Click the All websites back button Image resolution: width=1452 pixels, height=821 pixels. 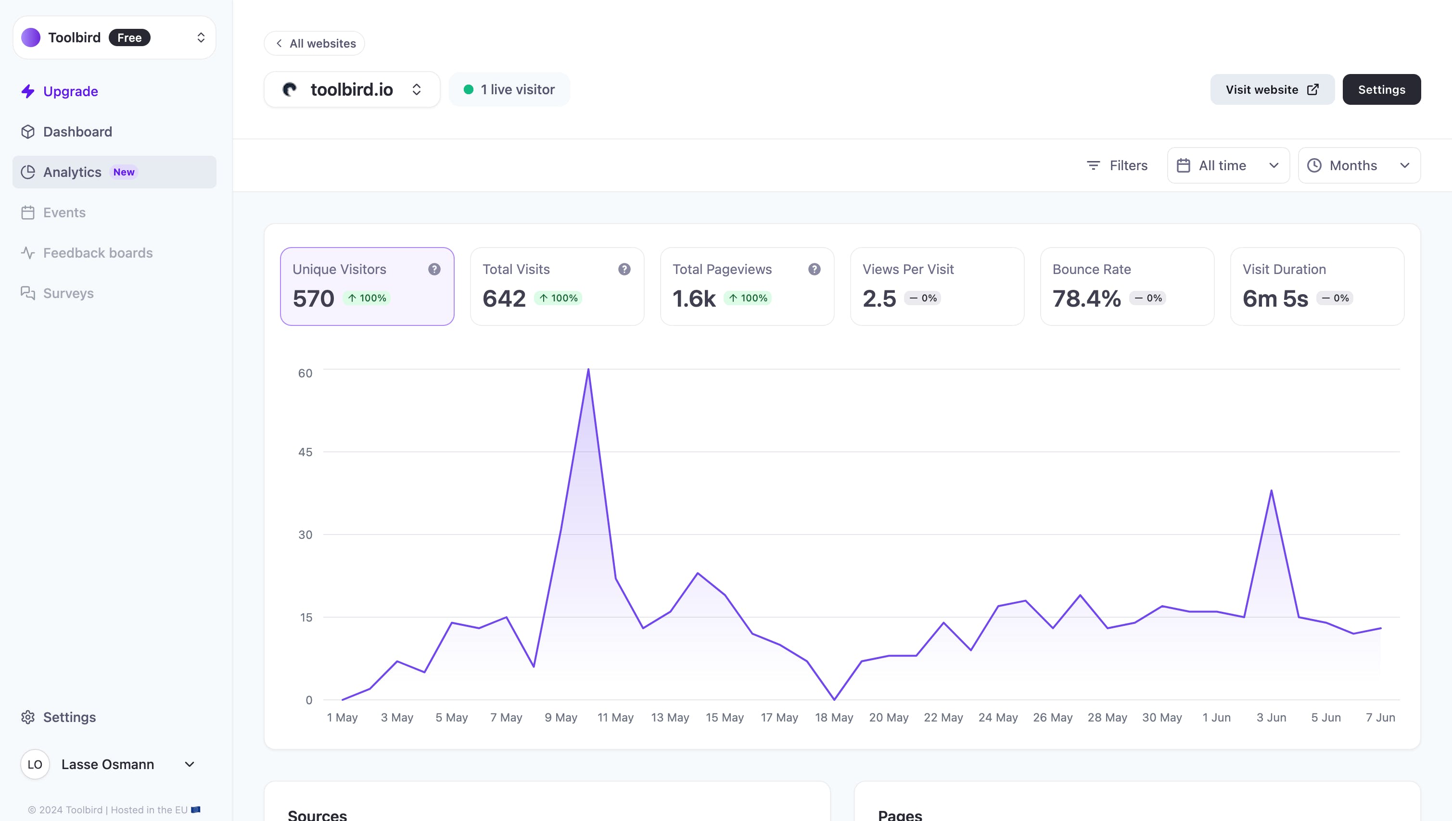pos(314,43)
